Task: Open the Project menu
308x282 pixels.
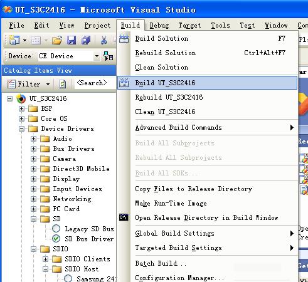Action: pyautogui.click(x=97, y=26)
